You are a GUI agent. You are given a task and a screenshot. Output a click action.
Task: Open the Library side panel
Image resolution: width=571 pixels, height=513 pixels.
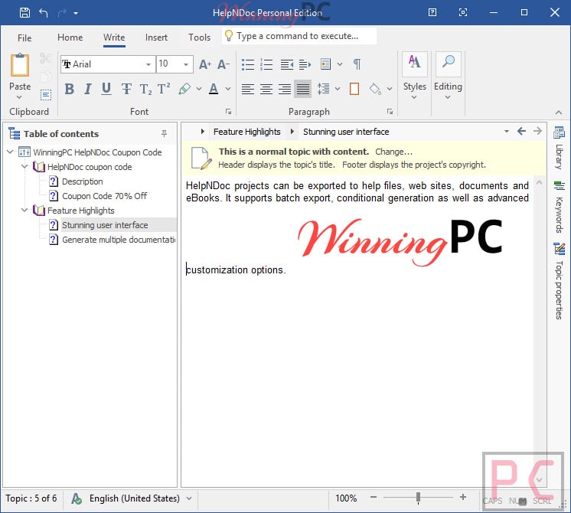(x=559, y=148)
